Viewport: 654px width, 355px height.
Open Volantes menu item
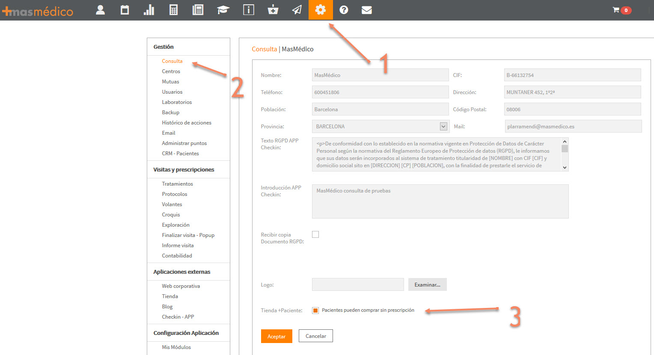pyautogui.click(x=172, y=204)
